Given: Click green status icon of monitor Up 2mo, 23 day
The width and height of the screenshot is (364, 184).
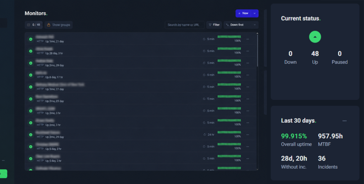Looking at the screenshot, I should 31,99.
